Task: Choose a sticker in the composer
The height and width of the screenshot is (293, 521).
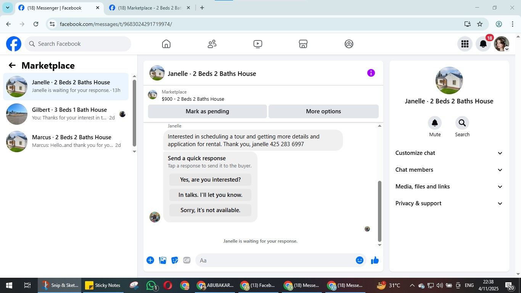Action: click(175, 260)
